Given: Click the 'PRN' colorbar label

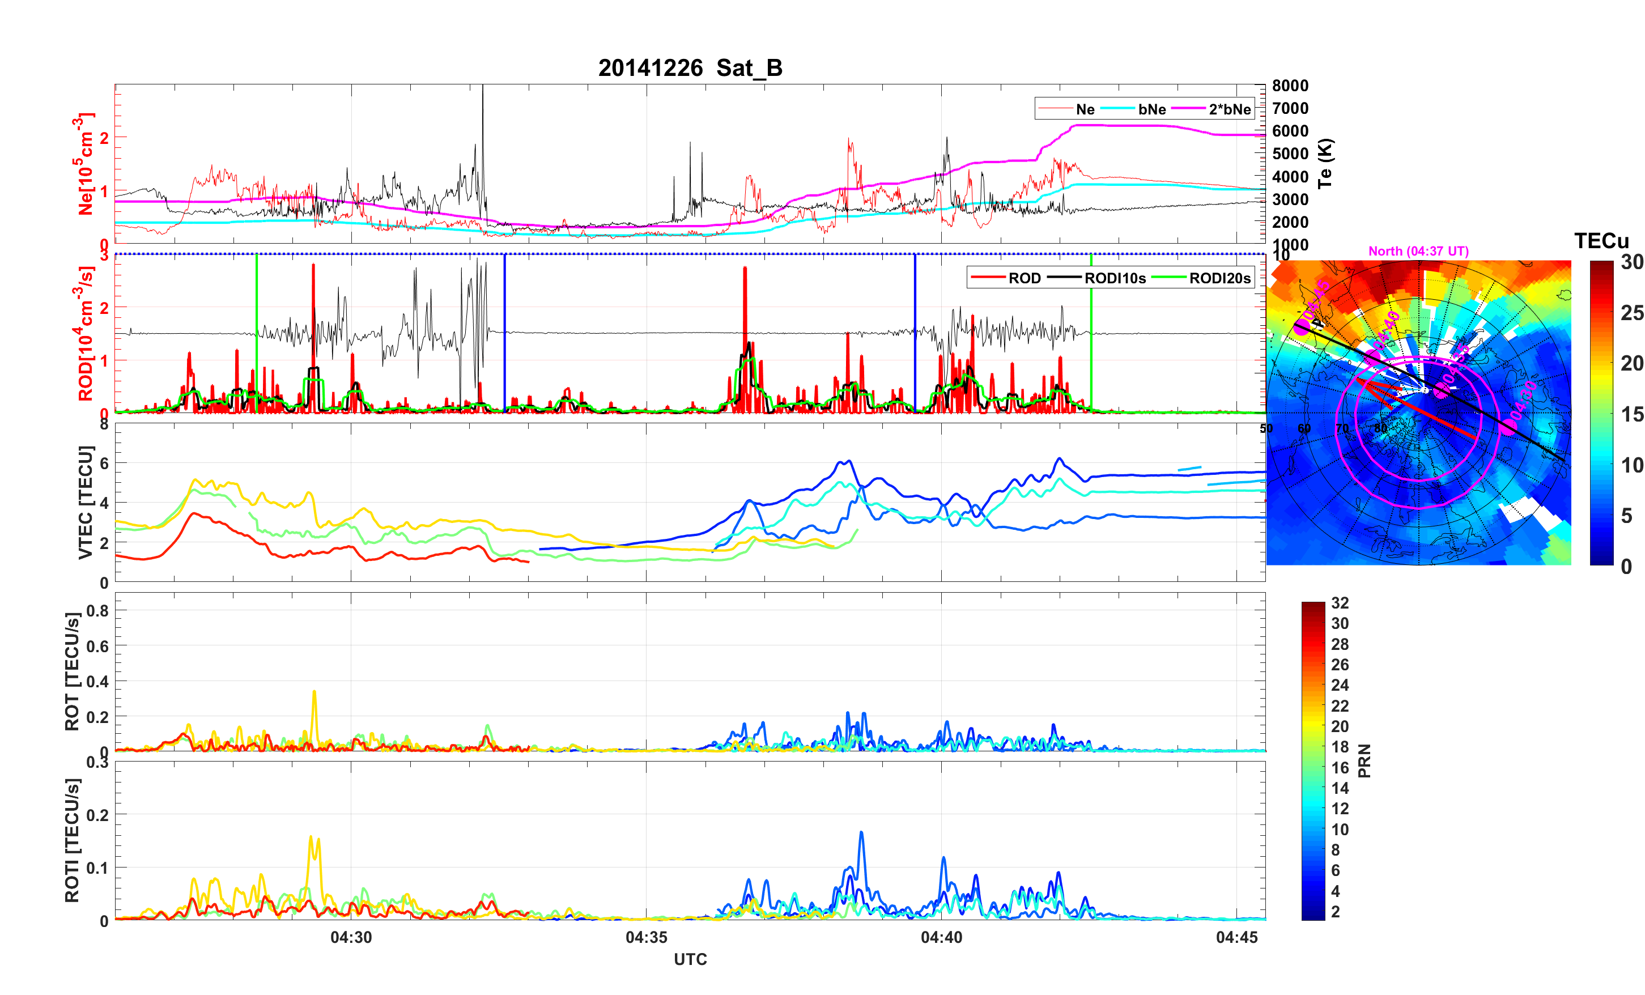Looking at the screenshot, I should coord(1364,760).
